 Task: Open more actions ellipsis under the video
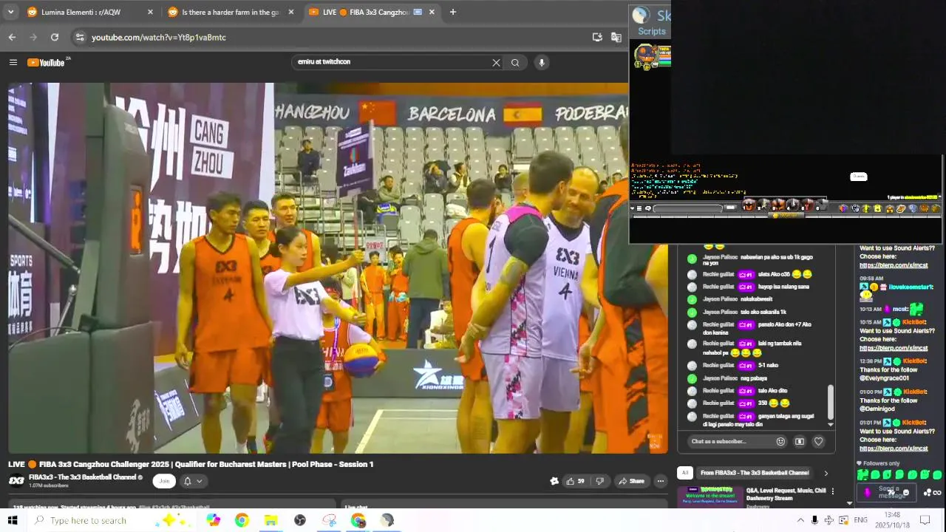point(661,481)
